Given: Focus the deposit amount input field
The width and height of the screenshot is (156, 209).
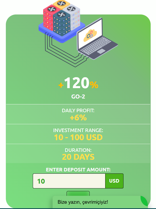Looking at the screenshot, I should (x=69, y=181).
